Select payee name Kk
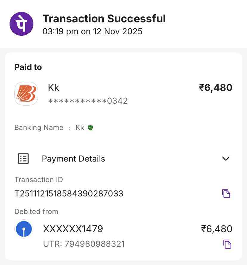Screen dimensions: 247x265 click(54, 88)
